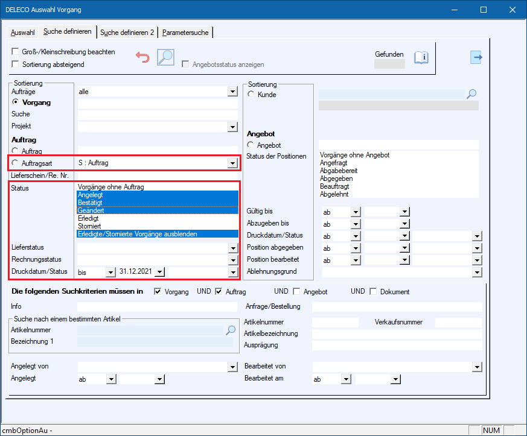Expand the Aufträge dropdown

tap(232, 92)
